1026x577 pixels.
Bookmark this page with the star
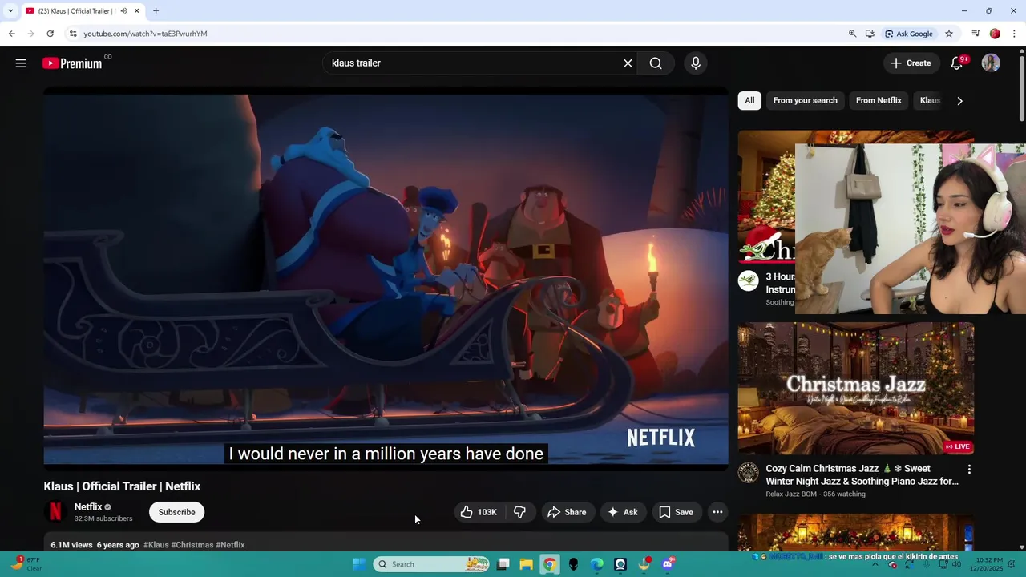tap(949, 34)
